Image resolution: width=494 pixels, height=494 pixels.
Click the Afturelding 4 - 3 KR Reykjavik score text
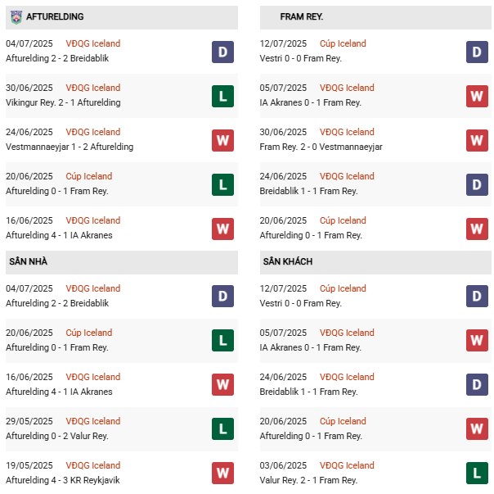(63, 480)
